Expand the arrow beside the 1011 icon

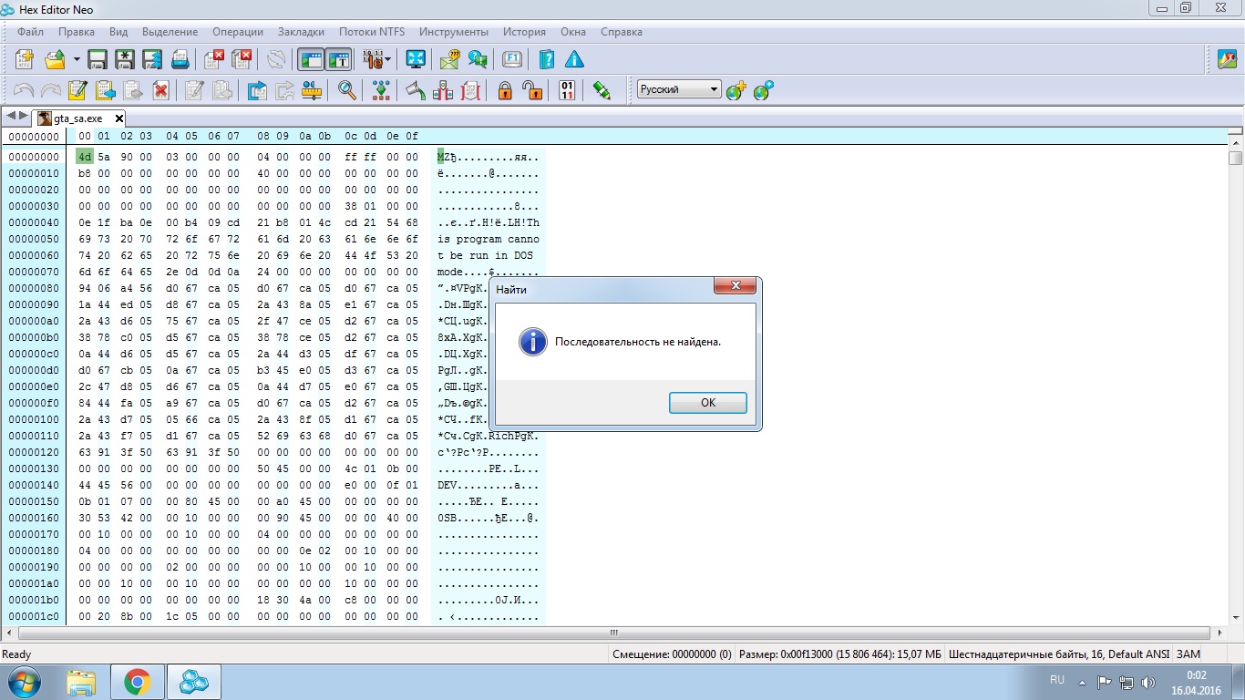[389, 60]
